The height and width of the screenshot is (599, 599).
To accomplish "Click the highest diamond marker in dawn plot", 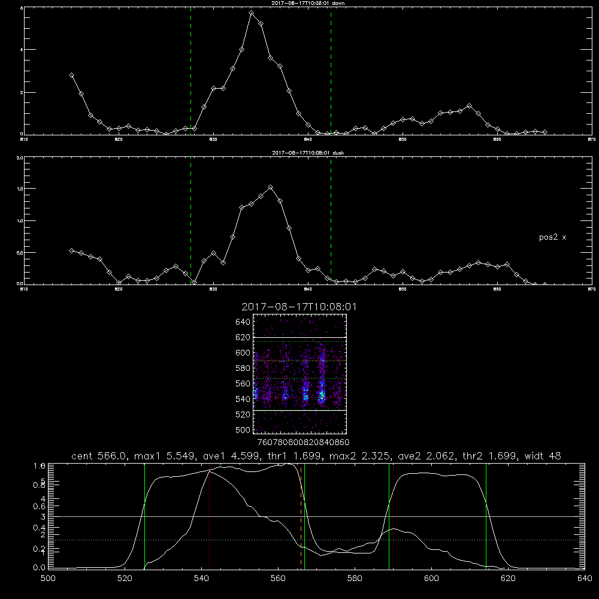I will coord(252,13).
